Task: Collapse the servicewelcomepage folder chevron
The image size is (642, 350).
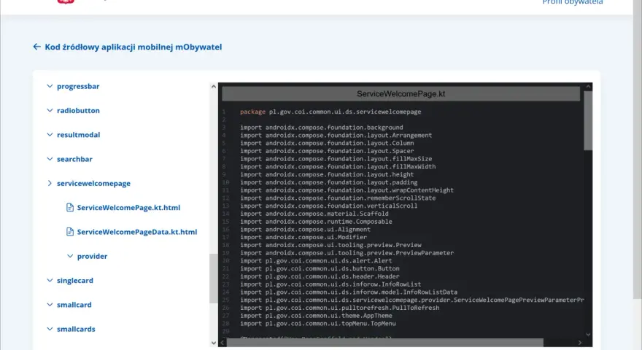Action: (x=50, y=183)
